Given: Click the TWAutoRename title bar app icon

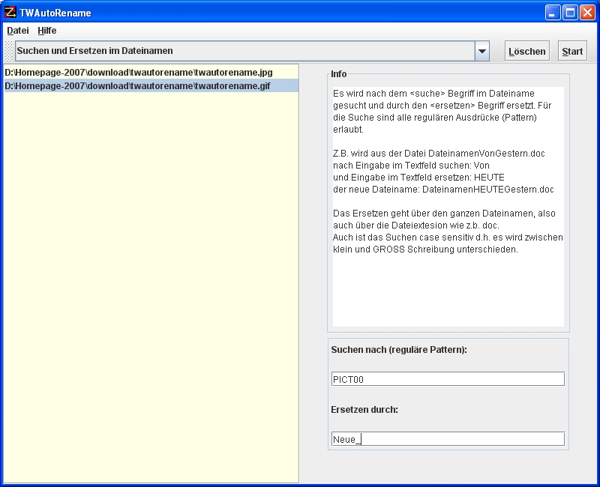Looking at the screenshot, I should (x=10, y=13).
